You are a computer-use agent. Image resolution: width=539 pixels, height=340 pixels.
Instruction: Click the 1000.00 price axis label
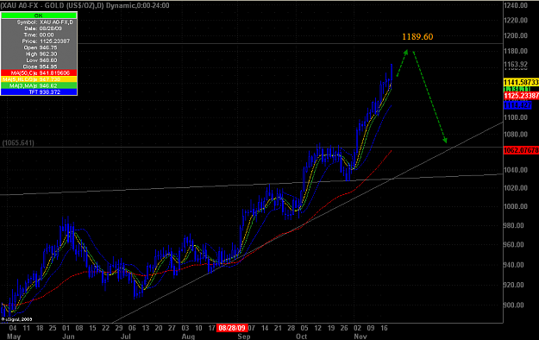[516, 207]
